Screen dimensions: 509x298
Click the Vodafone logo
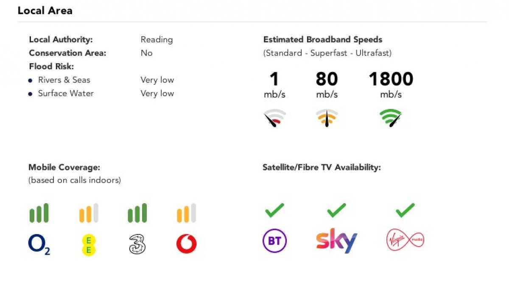click(x=186, y=245)
